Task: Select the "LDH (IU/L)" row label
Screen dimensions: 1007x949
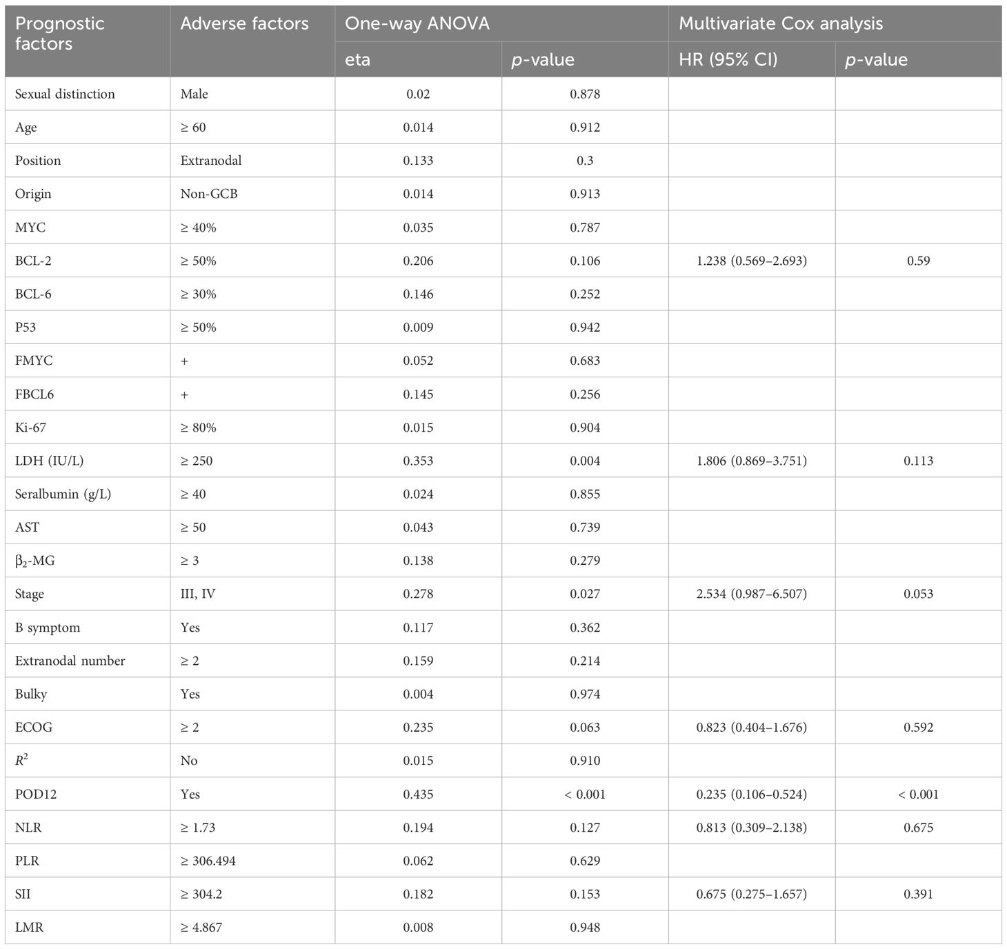Action: tap(49, 461)
